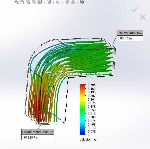Click the legend value 0.288
Screen dimensions: 150x149
pyautogui.click(x=92, y=107)
